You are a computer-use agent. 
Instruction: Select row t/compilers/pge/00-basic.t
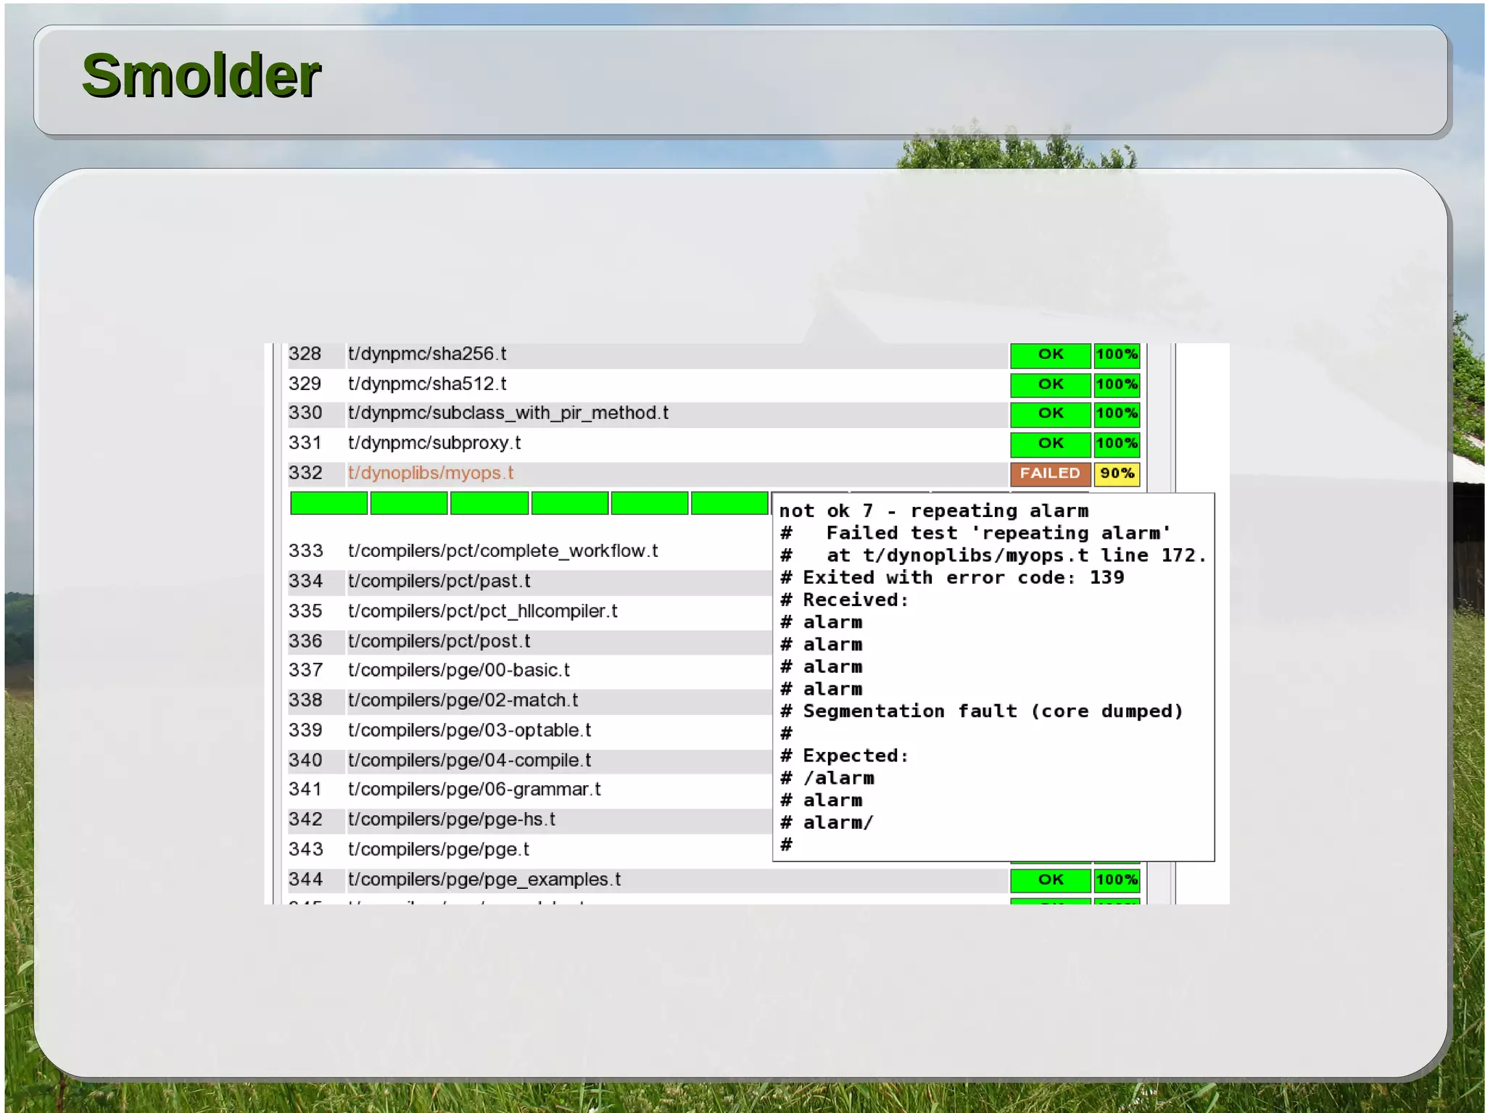pos(459,670)
